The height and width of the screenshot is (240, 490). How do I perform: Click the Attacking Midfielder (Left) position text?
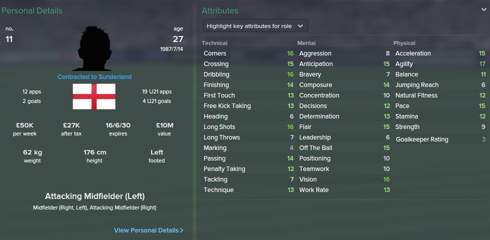point(95,196)
